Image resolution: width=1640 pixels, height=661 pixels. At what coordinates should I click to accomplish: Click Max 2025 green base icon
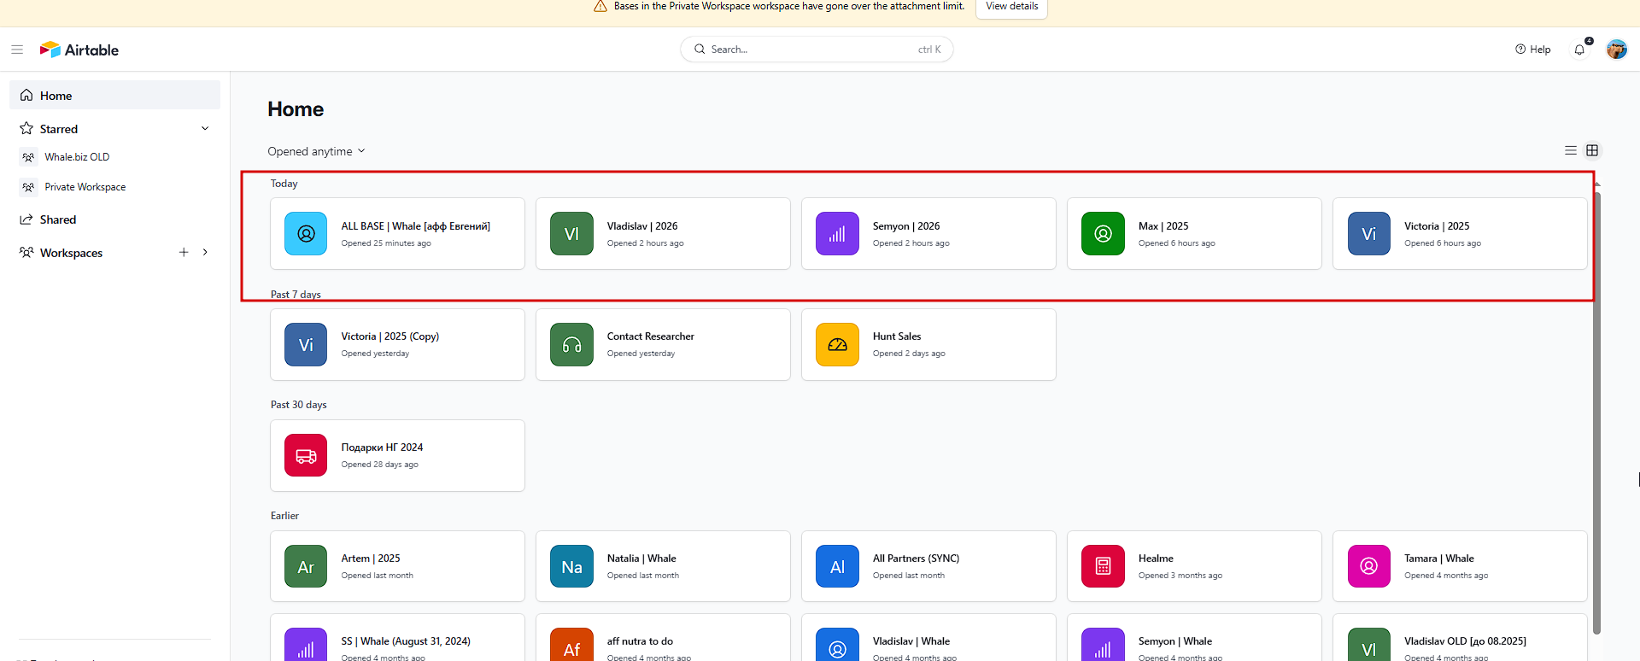pyautogui.click(x=1103, y=234)
